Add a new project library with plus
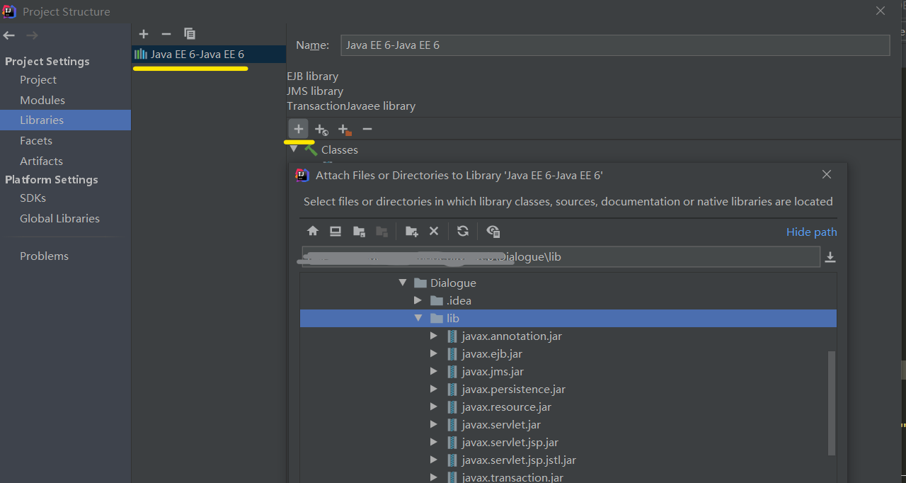Image resolution: width=906 pixels, height=483 pixels. click(x=144, y=33)
